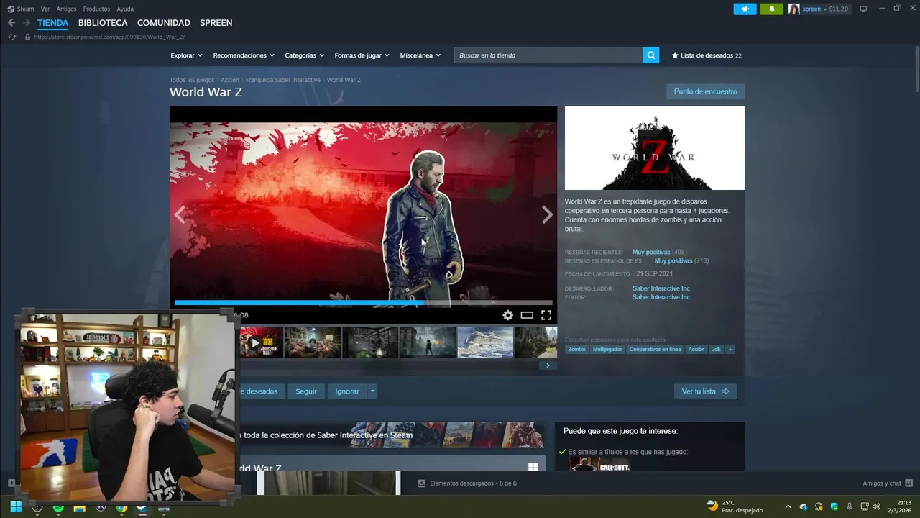Viewport: 920px width, 518px height.
Task: Open Lista de deseados link
Action: click(x=707, y=55)
